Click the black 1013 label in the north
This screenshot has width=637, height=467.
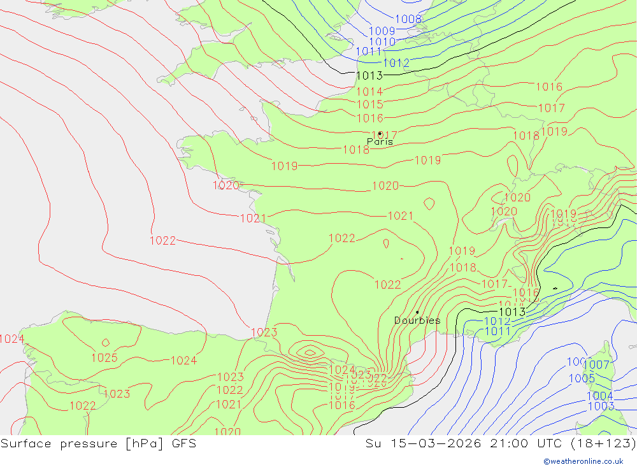(369, 76)
